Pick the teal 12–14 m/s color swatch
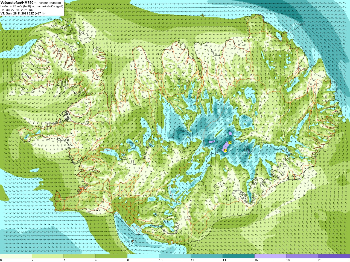Image resolution: width=350 pixels, height=262 pixels. coord(207,256)
